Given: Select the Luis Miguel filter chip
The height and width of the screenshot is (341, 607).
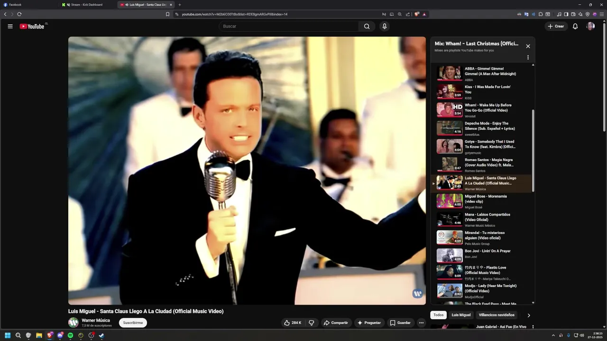Looking at the screenshot, I should coord(461,315).
